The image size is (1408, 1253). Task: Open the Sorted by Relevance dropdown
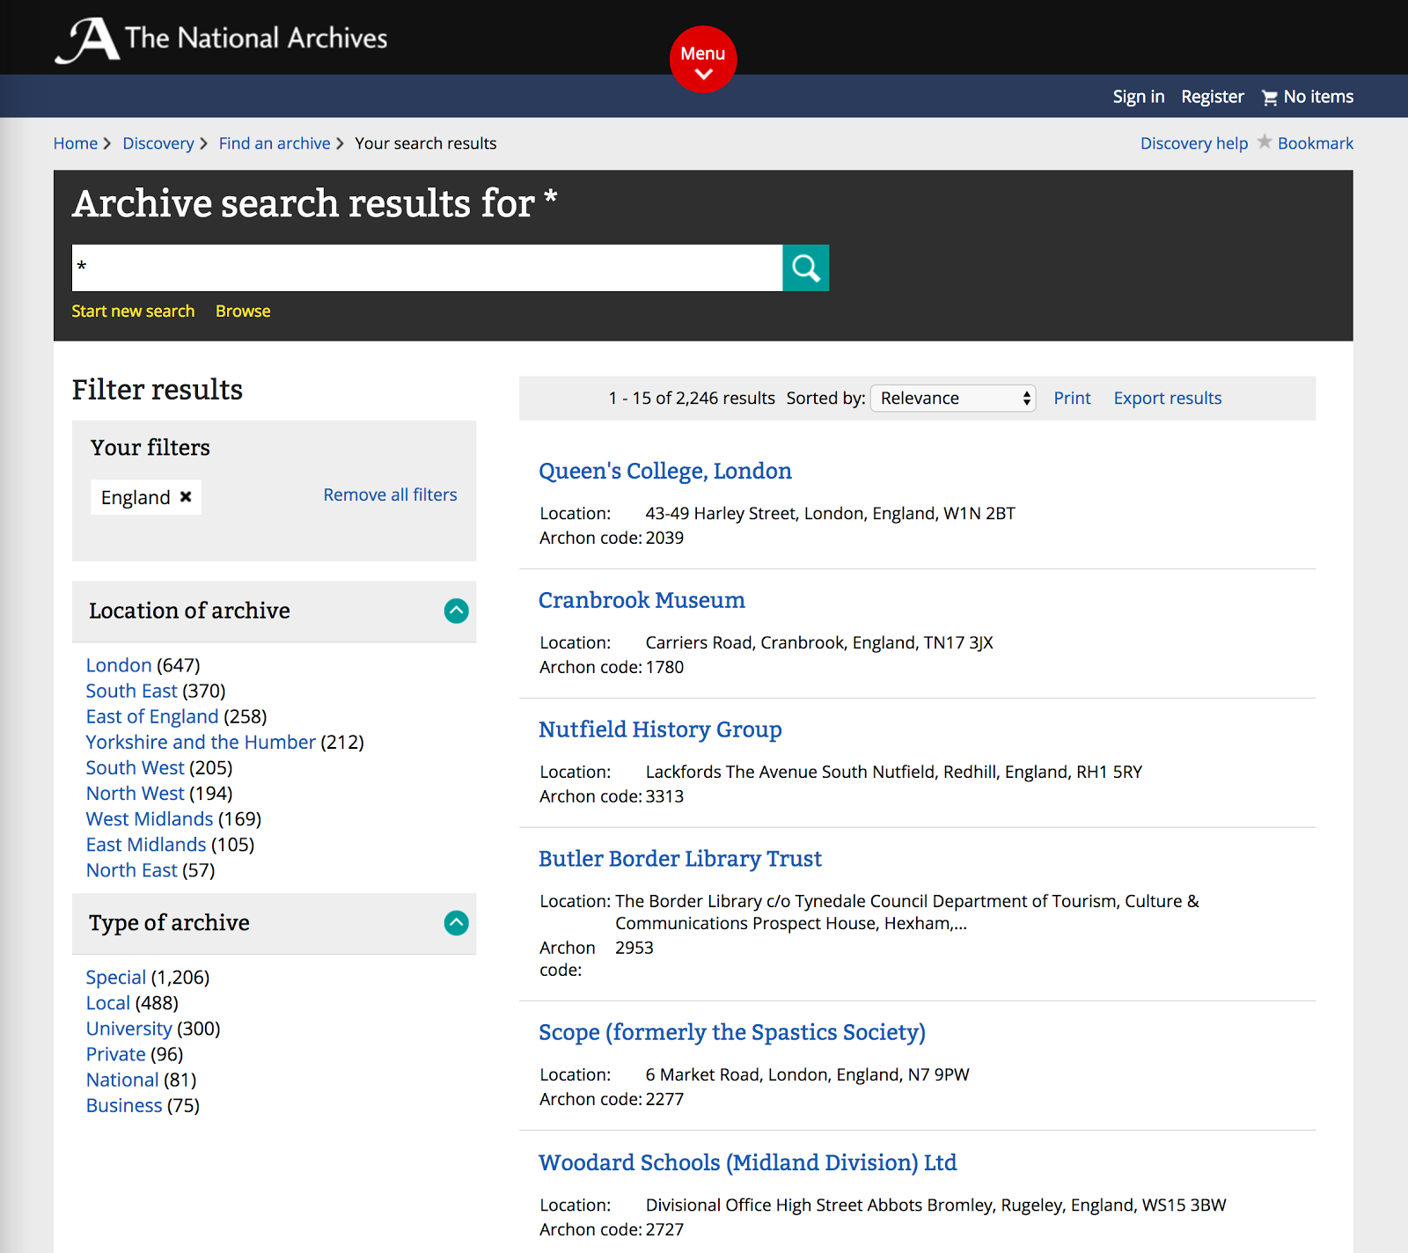pyautogui.click(x=952, y=398)
